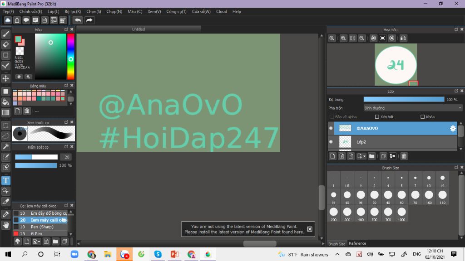The height and width of the screenshot is (261, 465).
Task: Select the Magic Wand tool
Action: [5, 146]
